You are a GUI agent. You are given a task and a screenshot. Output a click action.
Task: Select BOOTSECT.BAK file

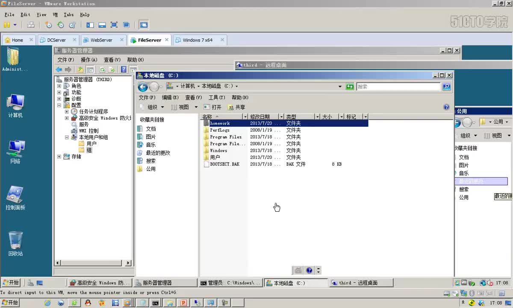click(x=224, y=164)
